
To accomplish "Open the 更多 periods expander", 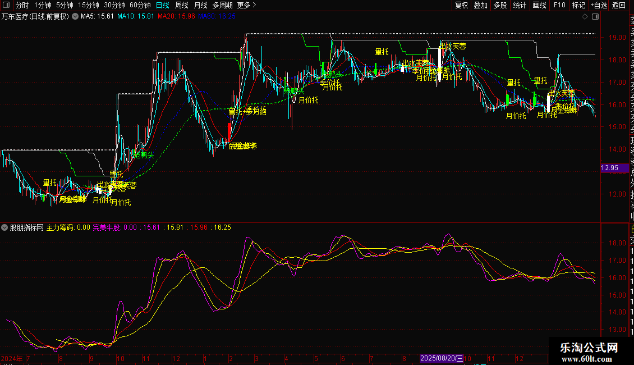I will (x=247, y=5).
